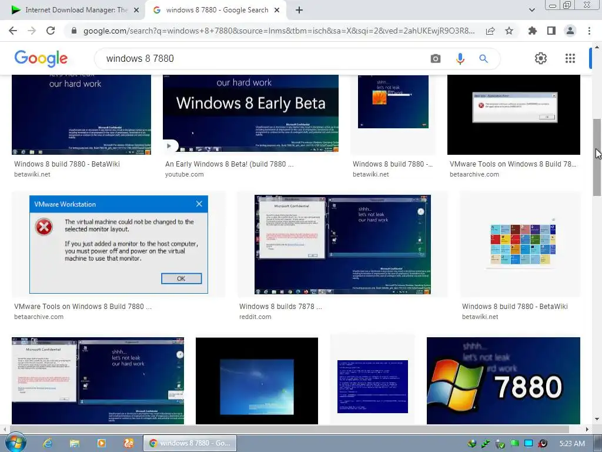Open small Windows 8 desktop thumbnail, top row
Viewport: 602px width, 452px height.
pos(393,102)
